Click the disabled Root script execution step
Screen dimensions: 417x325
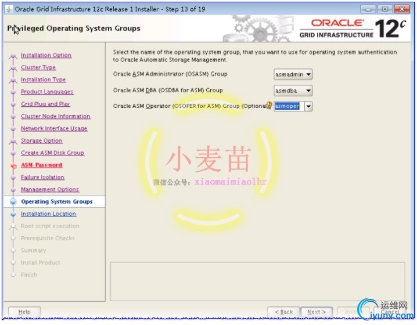tap(50, 226)
